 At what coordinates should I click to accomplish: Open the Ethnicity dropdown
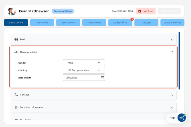[x=84, y=70]
